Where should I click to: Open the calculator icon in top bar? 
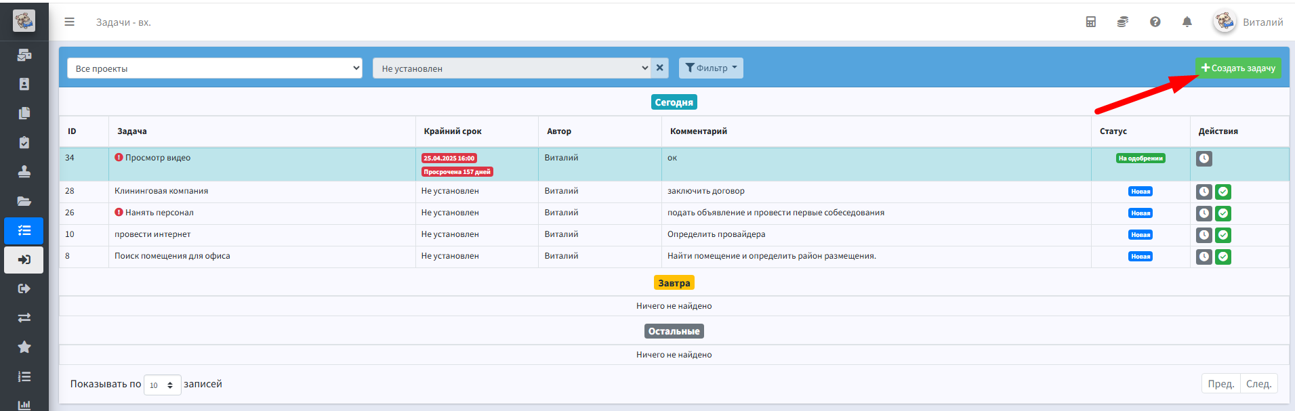(x=1090, y=22)
